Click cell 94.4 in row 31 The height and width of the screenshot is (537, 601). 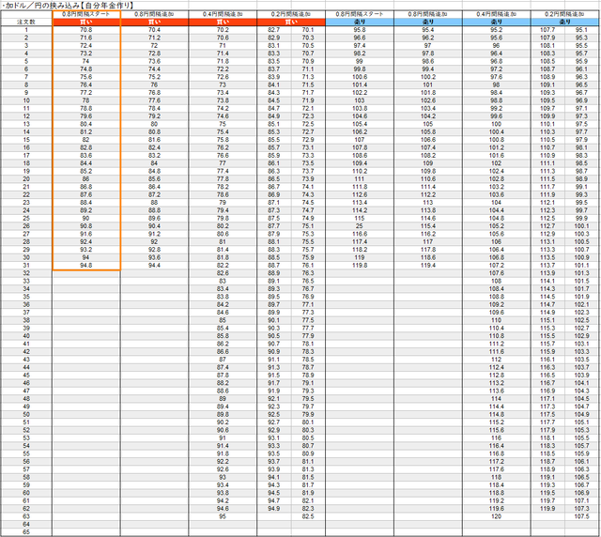pos(154,266)
